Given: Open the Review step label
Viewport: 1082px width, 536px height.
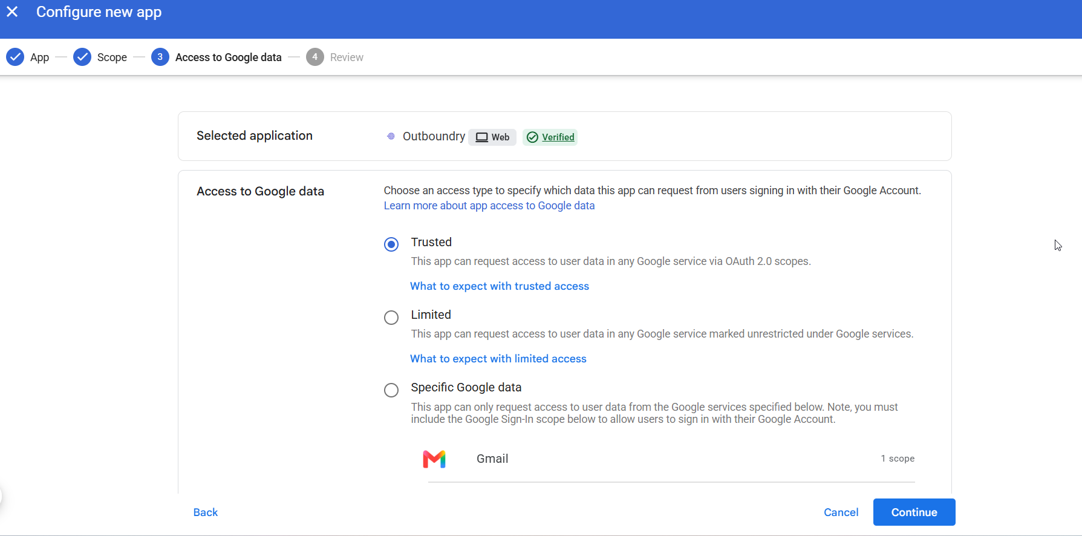Looking at the screenshot, I should (347, 57).
